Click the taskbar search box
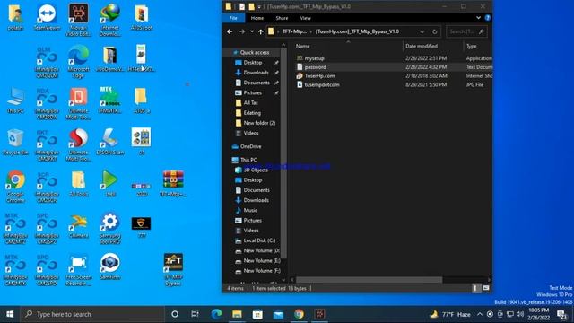574x323 pixels. 92,314
